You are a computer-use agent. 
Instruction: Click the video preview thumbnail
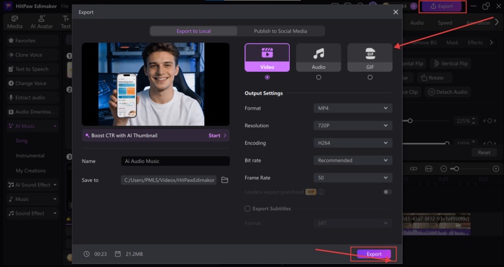tap(156, 84)
